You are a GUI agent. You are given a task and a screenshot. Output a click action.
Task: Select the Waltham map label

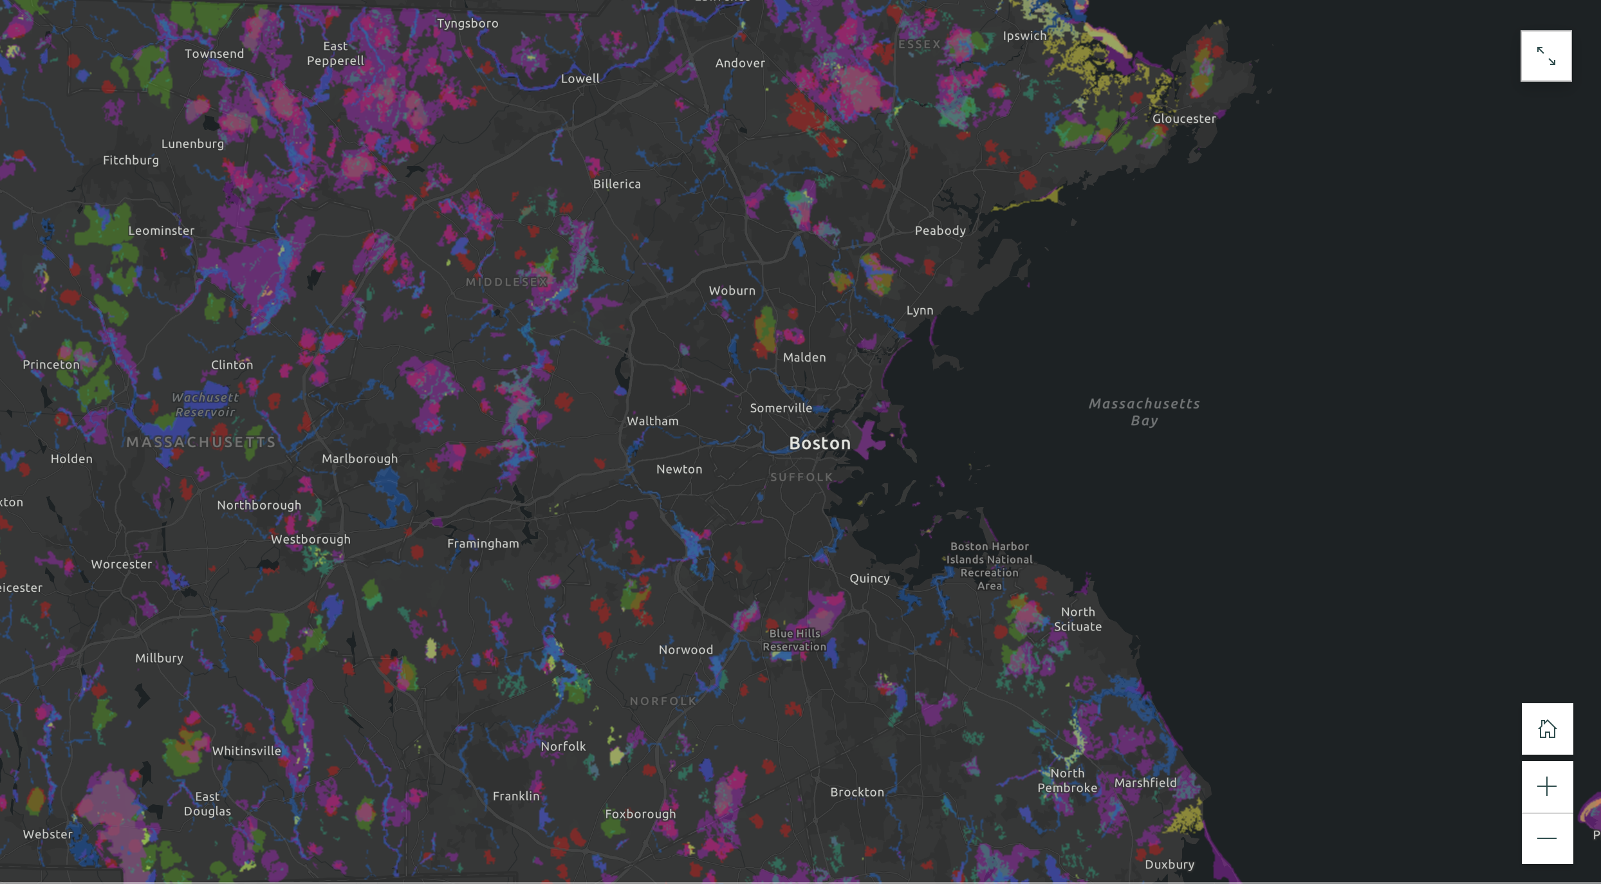click(652, 421)
